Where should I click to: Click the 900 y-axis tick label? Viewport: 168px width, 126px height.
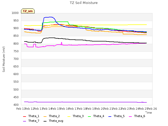point(16,28)
